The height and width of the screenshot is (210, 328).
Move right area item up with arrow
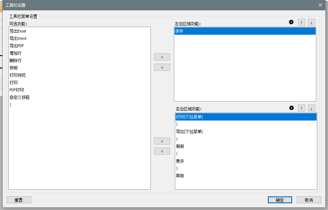pos(302,108)
